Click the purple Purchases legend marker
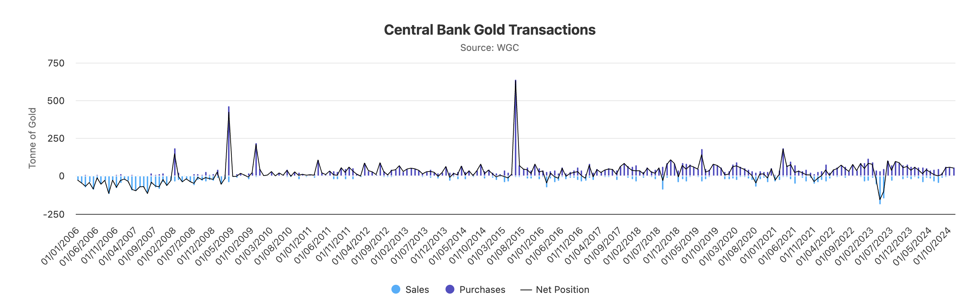 pyautogui.click(x=450, y=290)
